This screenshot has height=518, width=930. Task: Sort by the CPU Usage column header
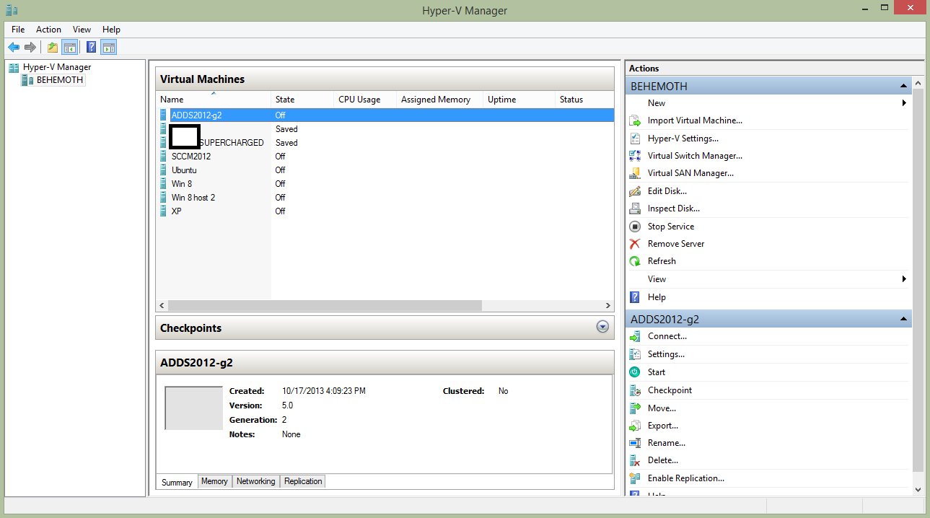coord(365,100)
